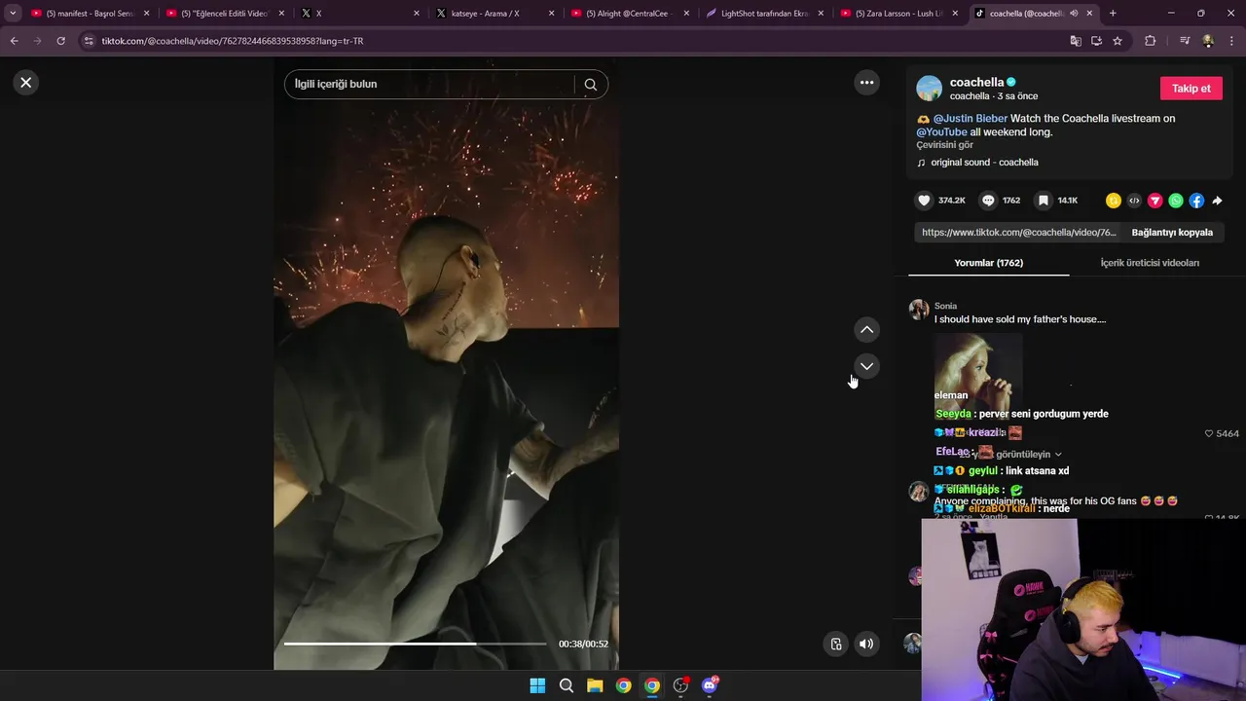
Task: Open the embed code icon
Action: pos(1134,201)
